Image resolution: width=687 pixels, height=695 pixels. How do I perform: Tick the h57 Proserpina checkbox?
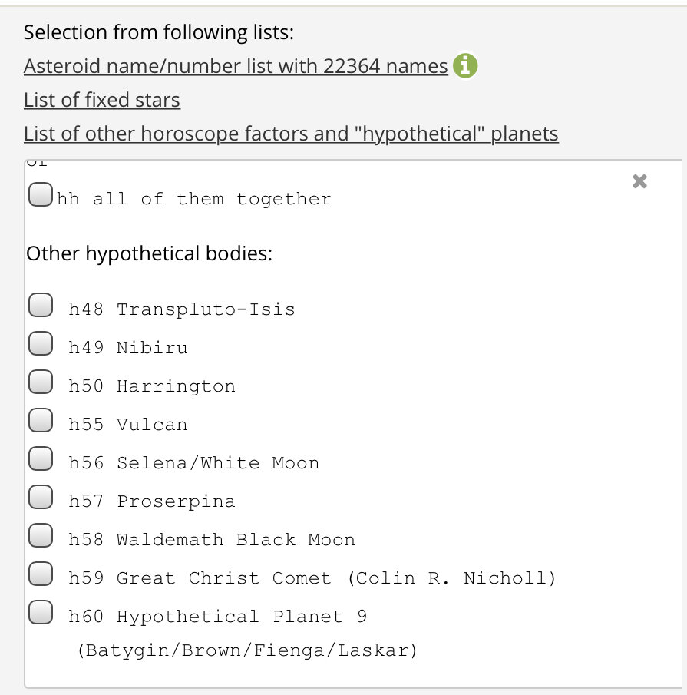[x=41, y=497]
